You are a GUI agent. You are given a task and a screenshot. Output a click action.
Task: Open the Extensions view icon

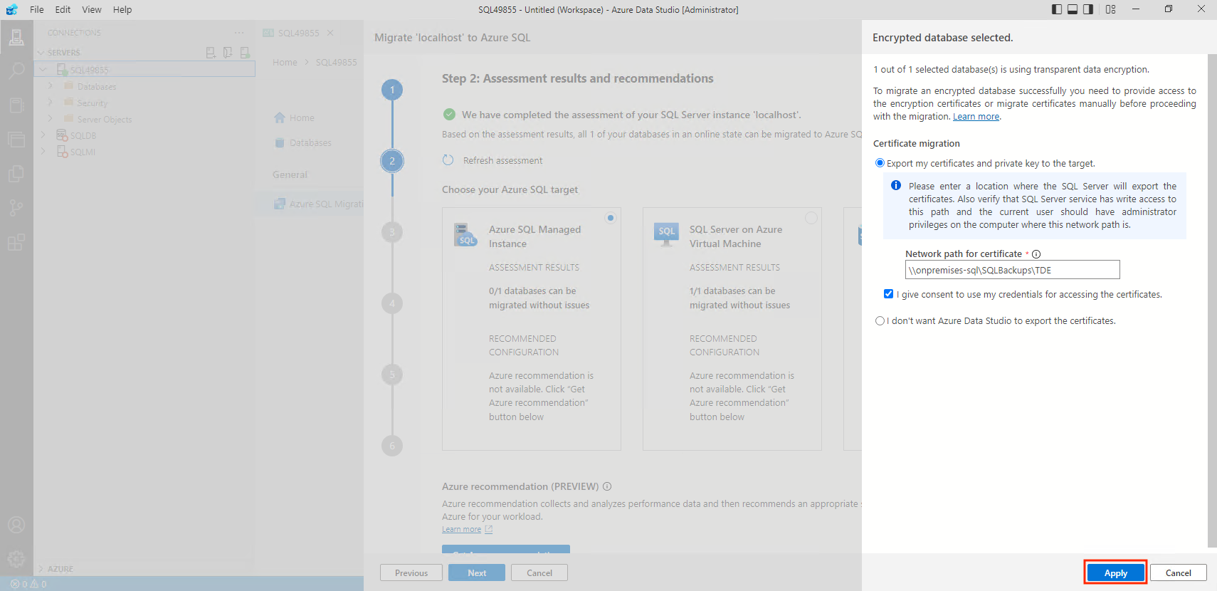coord(16,243)
